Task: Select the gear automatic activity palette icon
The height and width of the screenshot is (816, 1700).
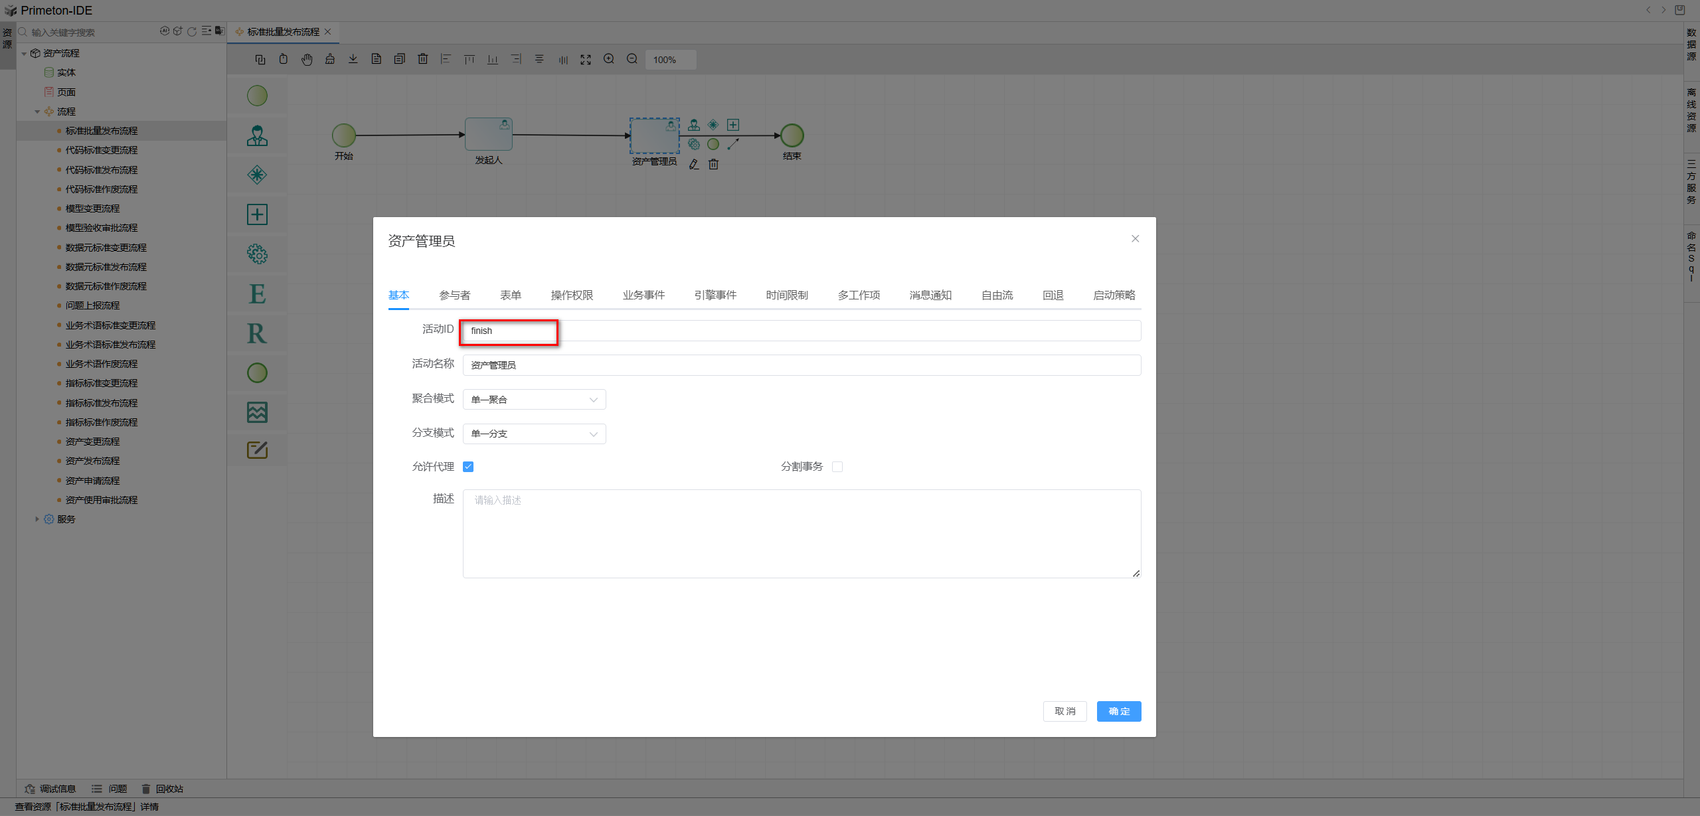Action: click(257, 254)
